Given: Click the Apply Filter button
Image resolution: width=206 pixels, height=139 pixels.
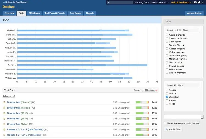Looking at the screenshot, I should point(173,129).
